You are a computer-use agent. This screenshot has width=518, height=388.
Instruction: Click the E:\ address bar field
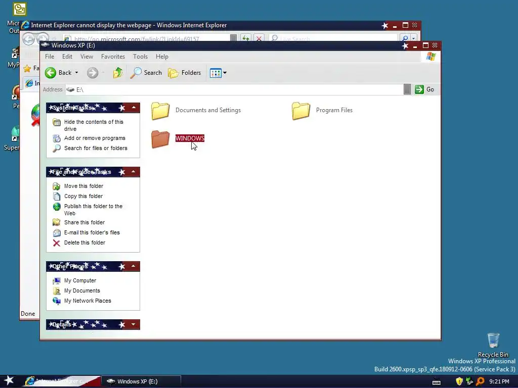tap(234, 89)
